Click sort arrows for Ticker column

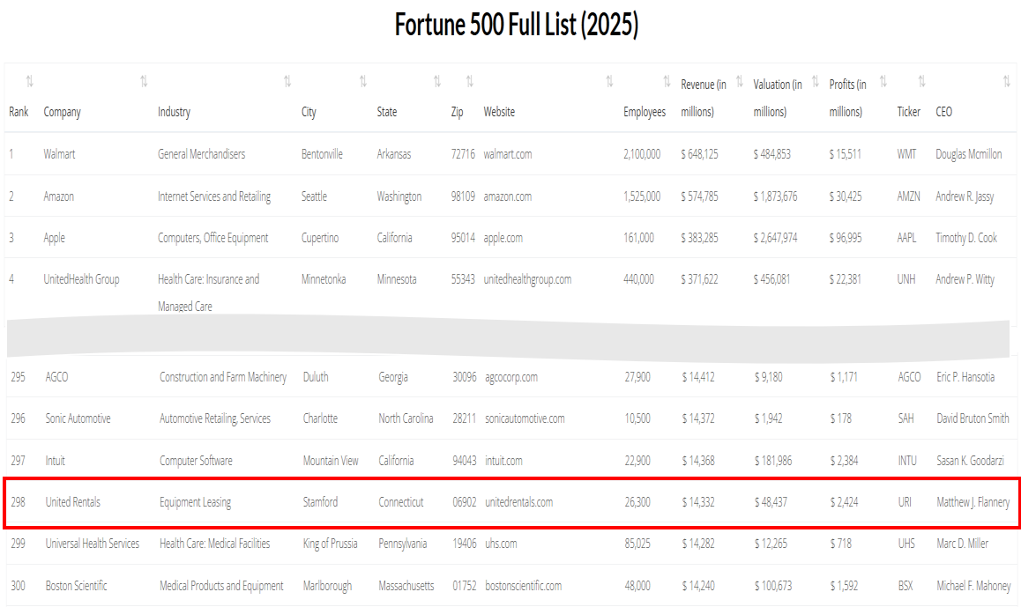(x=922, y=81)
